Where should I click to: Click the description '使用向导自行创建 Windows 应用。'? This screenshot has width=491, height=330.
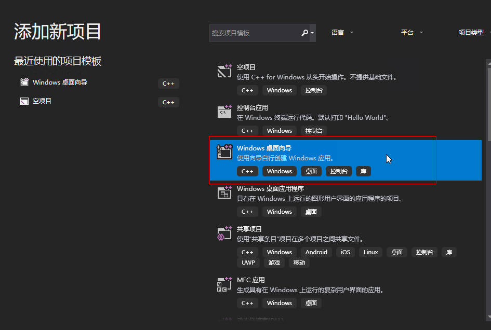click(x=285, y=158)
